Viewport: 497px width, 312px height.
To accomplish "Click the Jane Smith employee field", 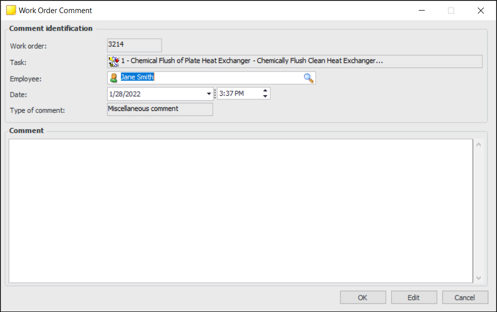I will (x=212, y=78).
